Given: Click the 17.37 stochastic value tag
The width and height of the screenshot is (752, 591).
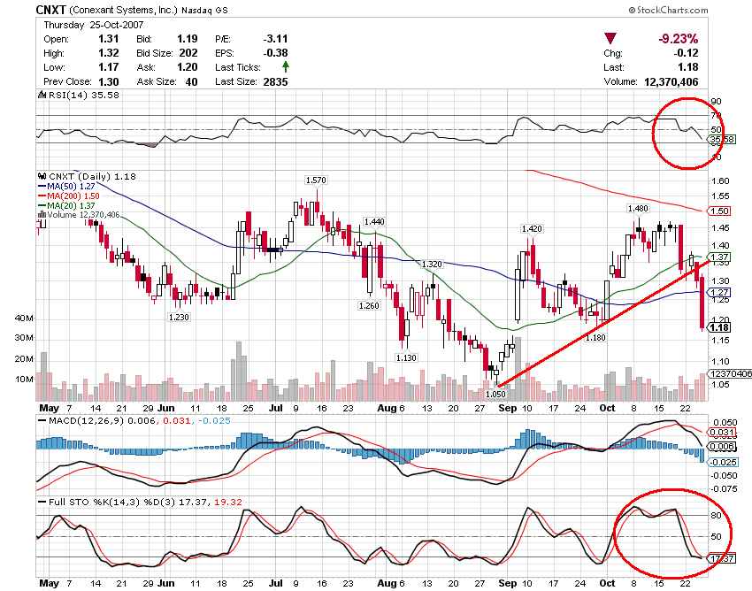Looking at the screenshot, I should [x=722, y=558].
